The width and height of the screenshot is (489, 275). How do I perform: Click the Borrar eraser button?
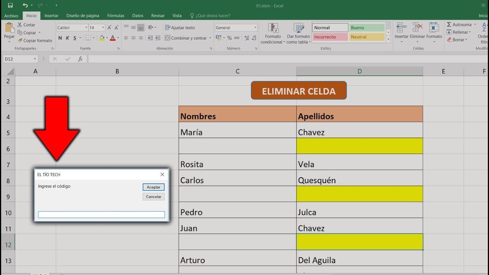point(457,40)
